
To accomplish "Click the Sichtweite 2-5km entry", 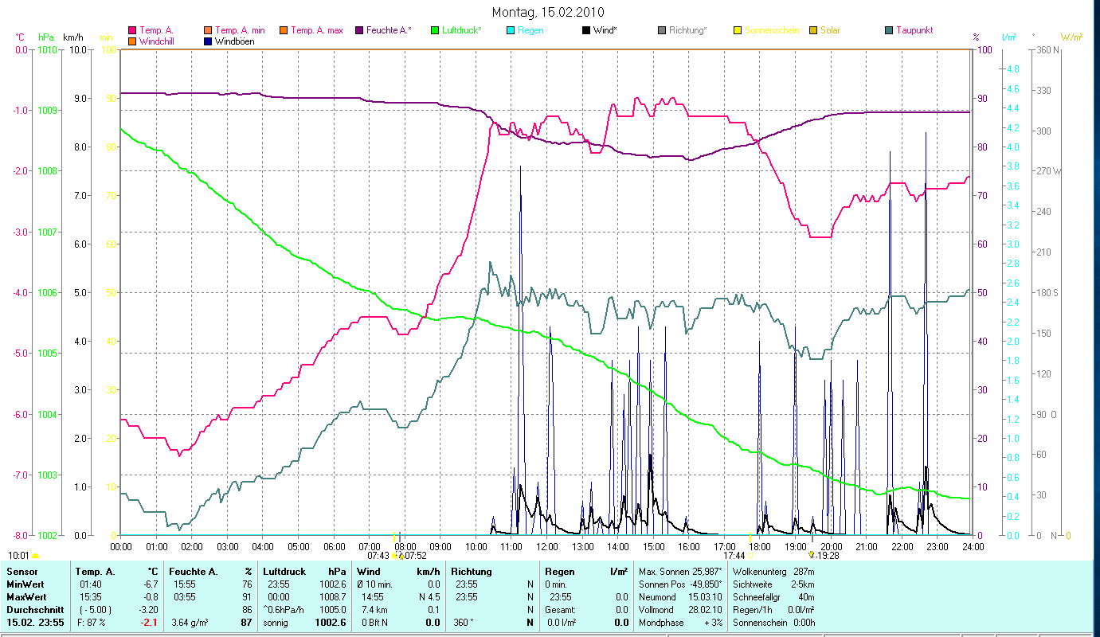I will click(x=773, y=584).
